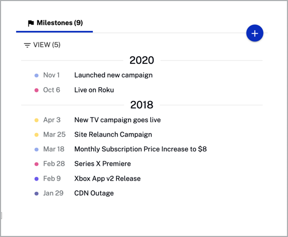
Task: Open the Site Relaunch Campaign milestone
Action: [113, 134]
